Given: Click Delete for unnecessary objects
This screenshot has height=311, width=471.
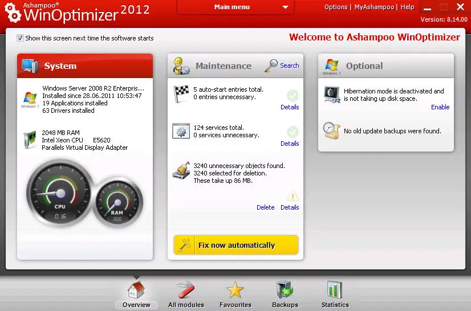Looking at the screenshot, I should [x=266, y=207].
